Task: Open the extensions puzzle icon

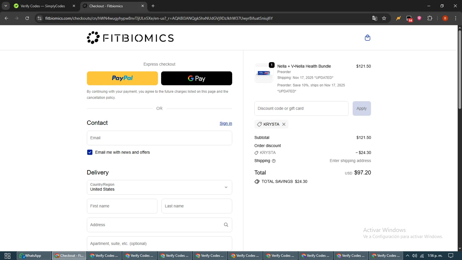Action: 430,18
